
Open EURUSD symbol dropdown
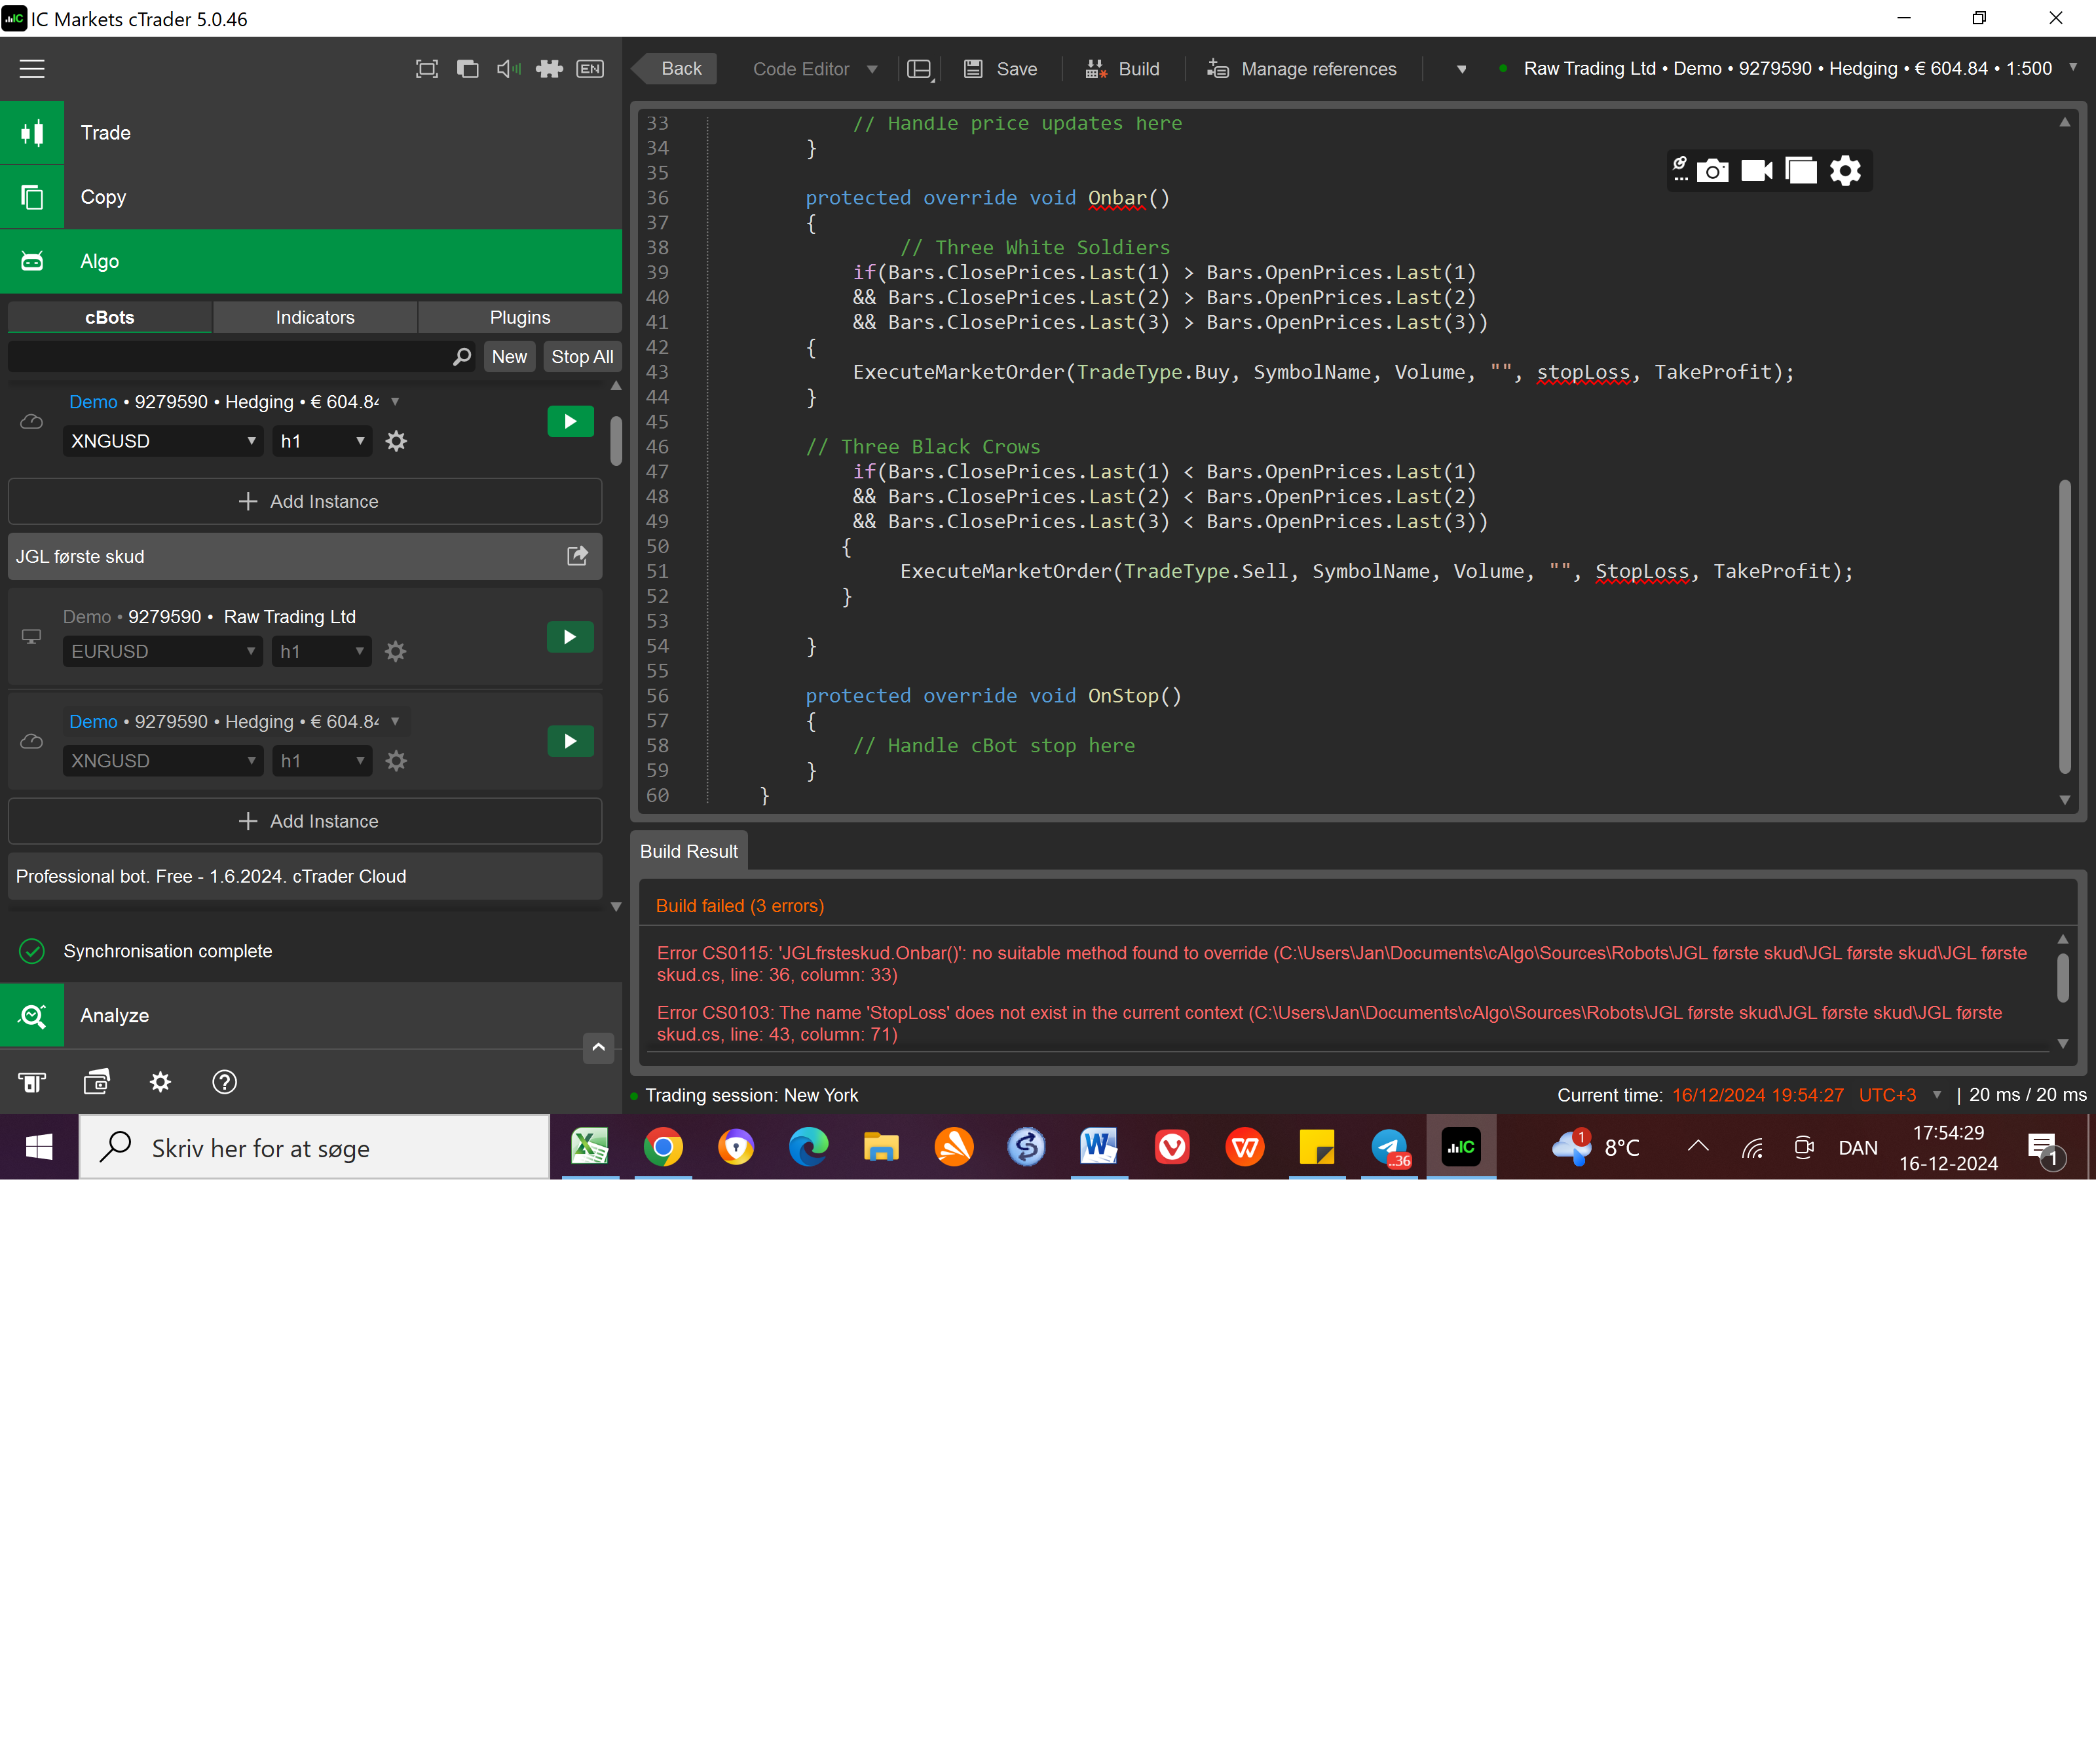163,651
